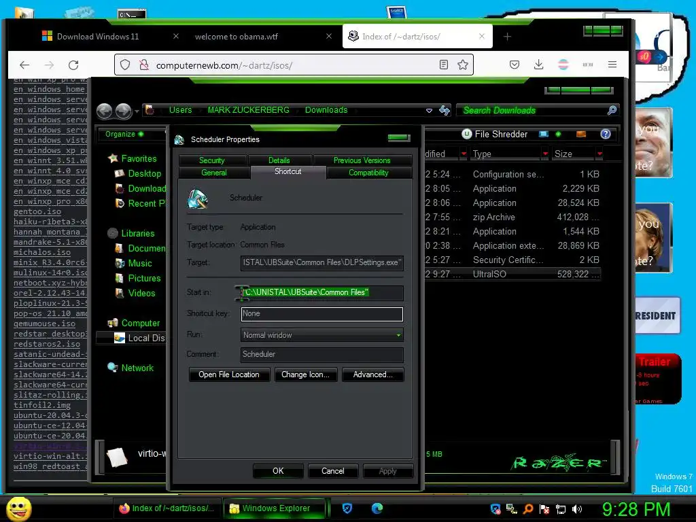Click the orange preview pane icon

580,134
